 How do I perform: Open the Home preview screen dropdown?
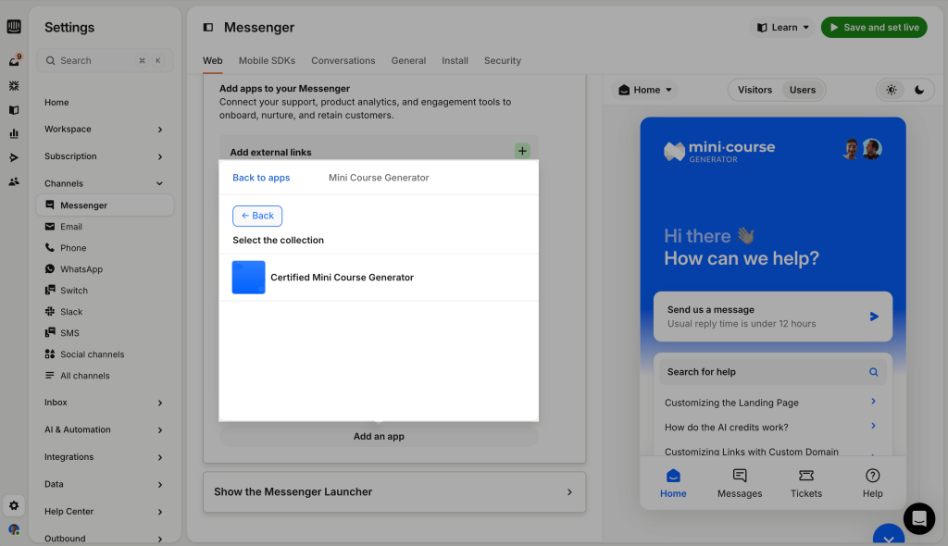(645, 90)
